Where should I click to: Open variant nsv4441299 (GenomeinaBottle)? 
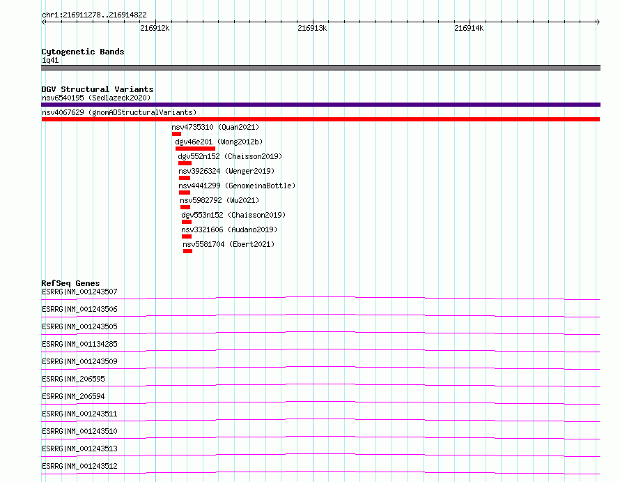237,186
